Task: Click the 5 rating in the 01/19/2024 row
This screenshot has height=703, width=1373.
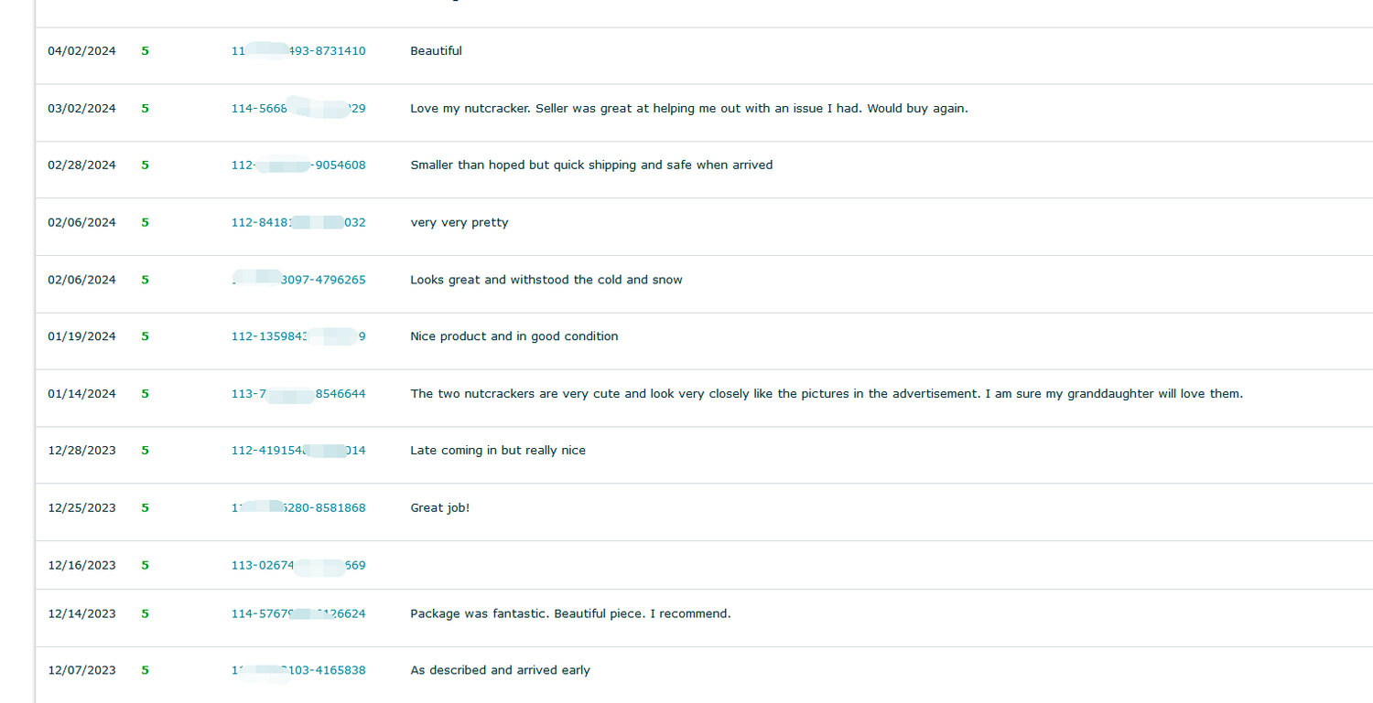Action: pos(145,336)
